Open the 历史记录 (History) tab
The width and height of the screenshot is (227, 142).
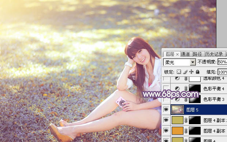pyautogui.click(x=214, y=54)
